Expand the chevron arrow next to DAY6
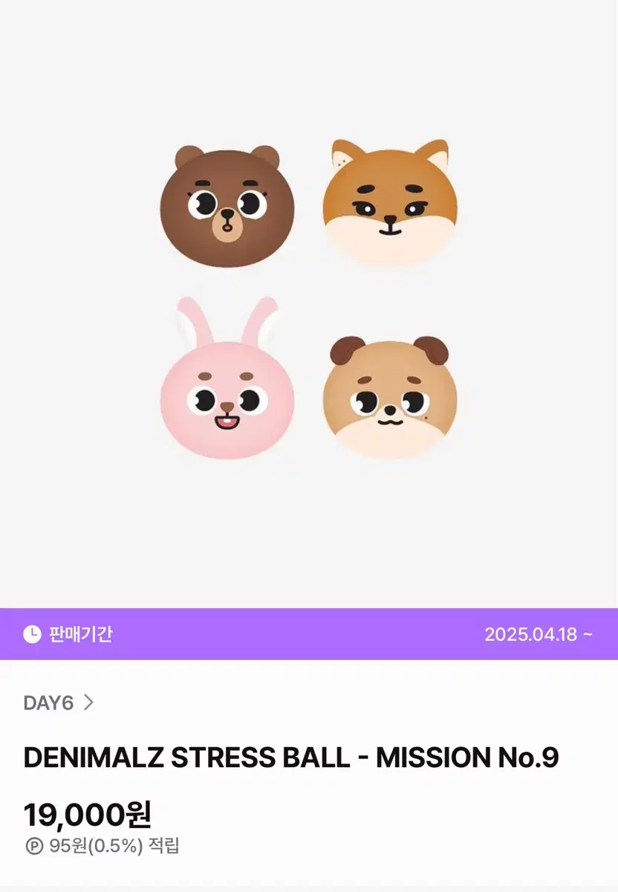Image resolution: width=618 pixels, height=892 pixels. [x=88, y=702]
